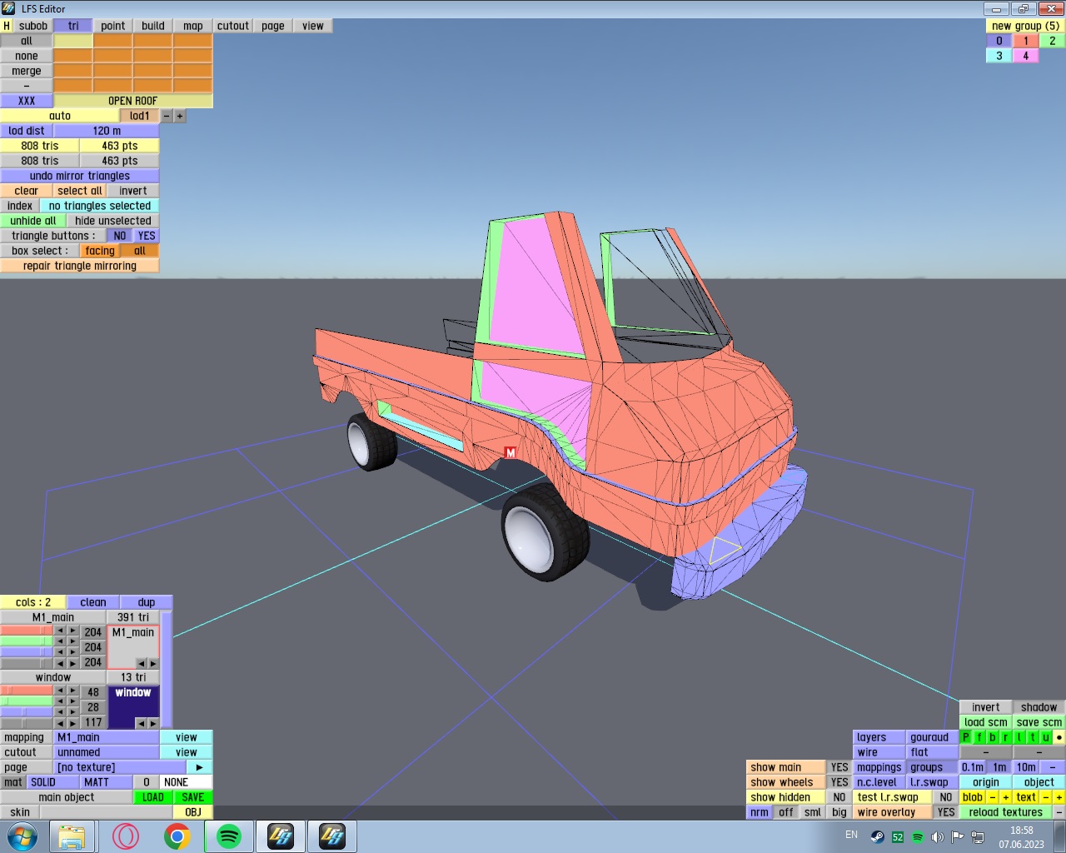
Task: Click the H button in the top-left corner
Action: pos(7,26)
